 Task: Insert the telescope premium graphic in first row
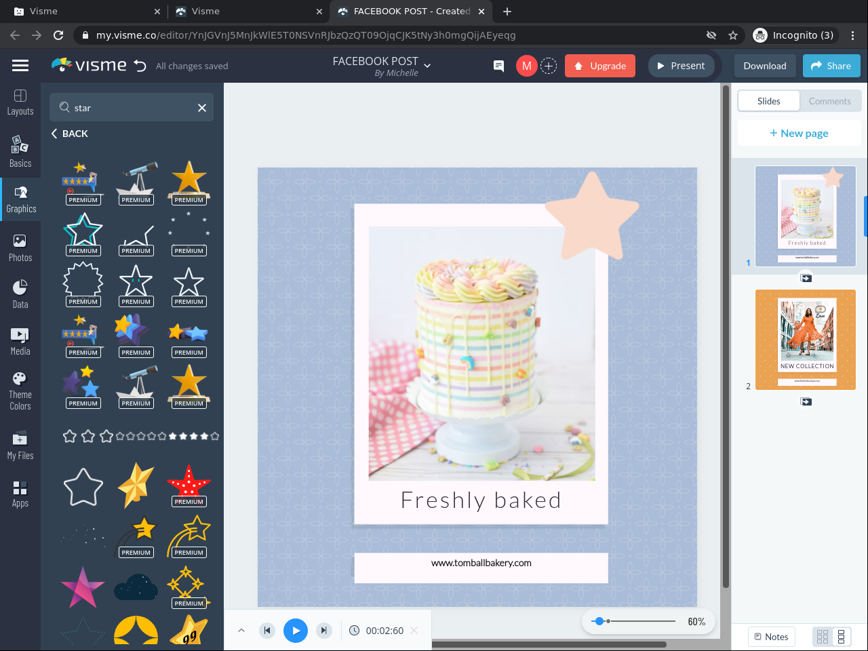coord(136,182)
